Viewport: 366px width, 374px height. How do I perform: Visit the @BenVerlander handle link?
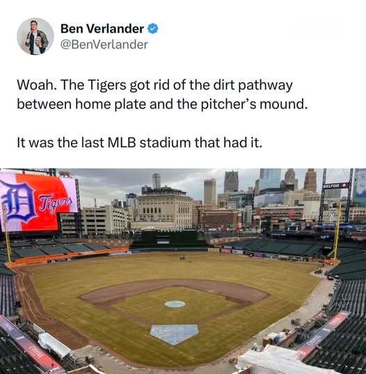coord(104,44)
